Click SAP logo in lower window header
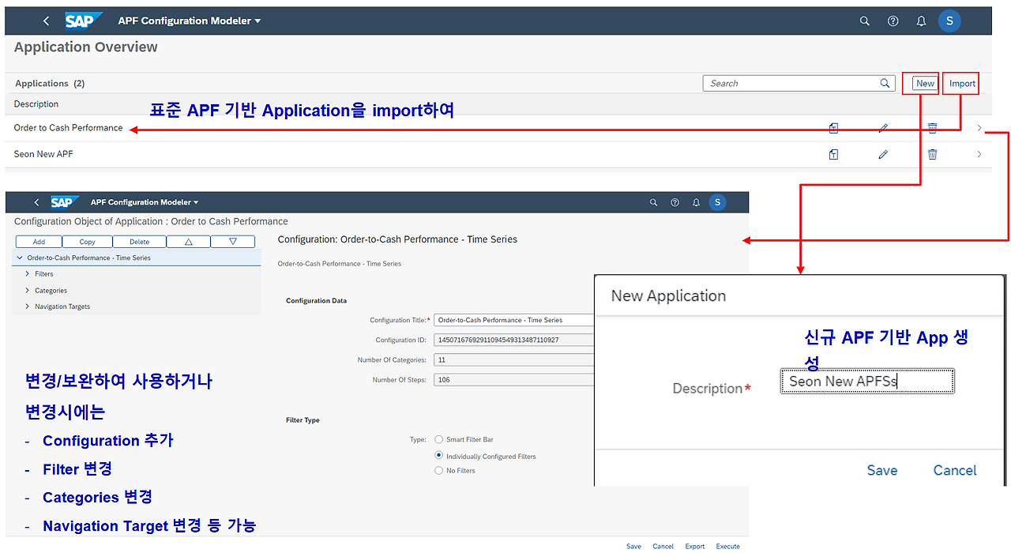Screen dimensions: 1011x553 (x=65, y=202)
